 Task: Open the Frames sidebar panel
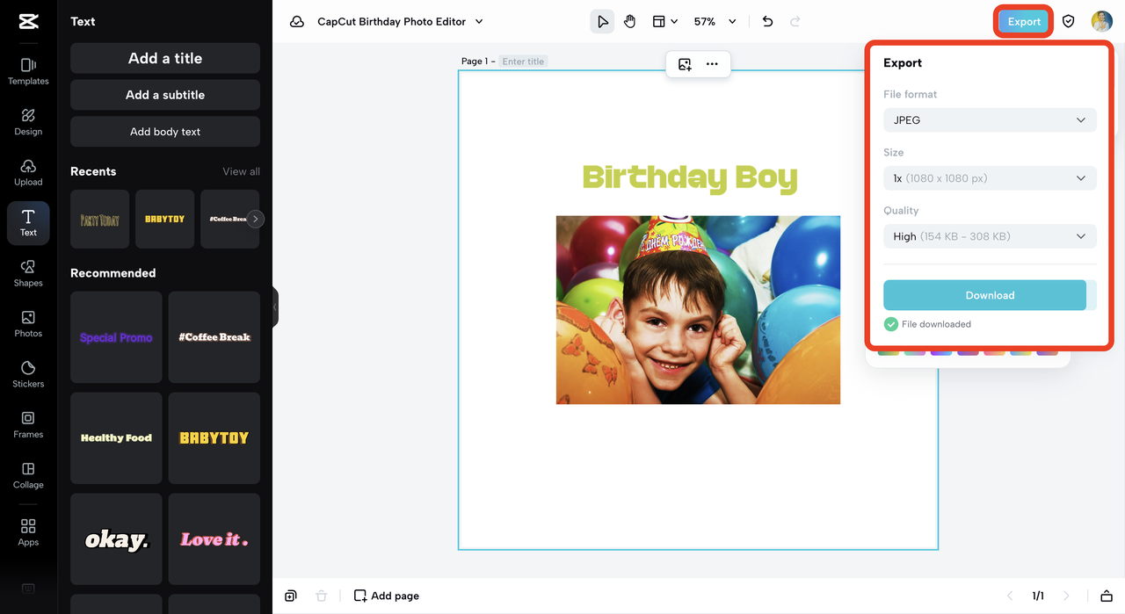(28, 424)
